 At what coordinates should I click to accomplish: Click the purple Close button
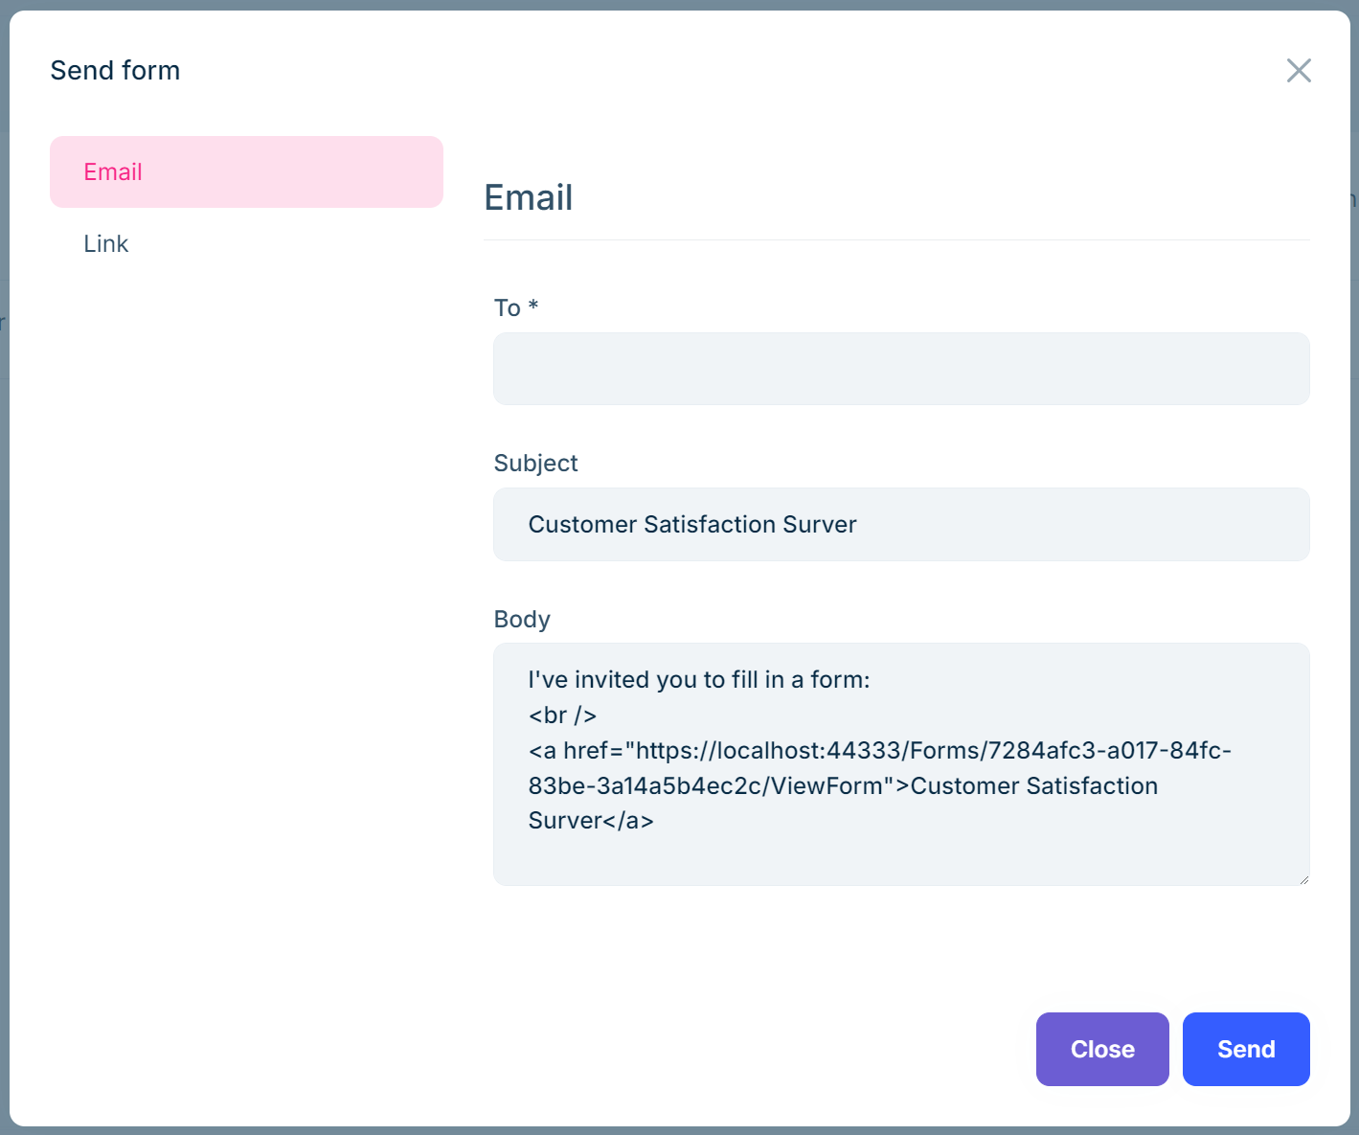point(1101,1049)
